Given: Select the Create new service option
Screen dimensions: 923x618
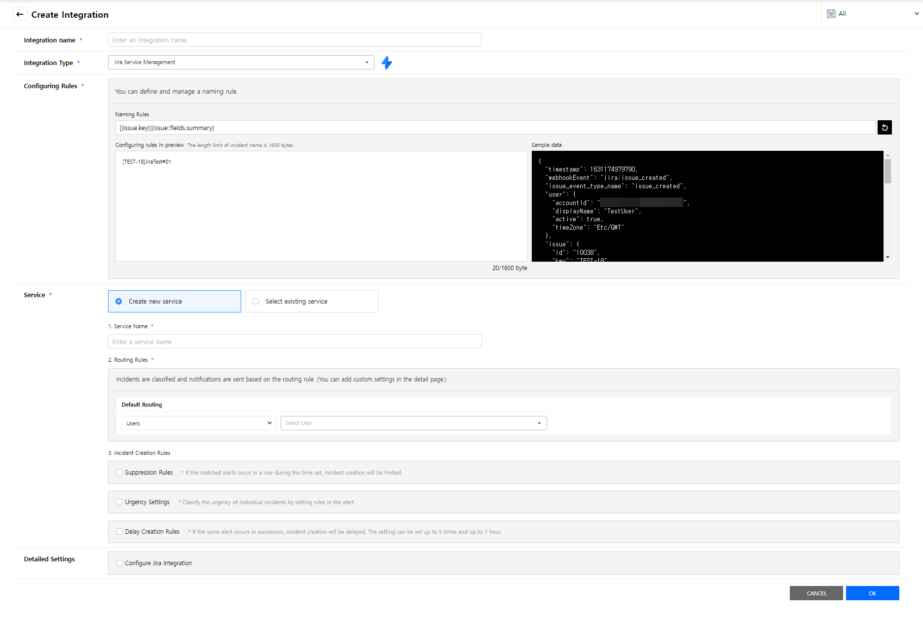Looking at the screenshot, I should click(x=119, y=301).
